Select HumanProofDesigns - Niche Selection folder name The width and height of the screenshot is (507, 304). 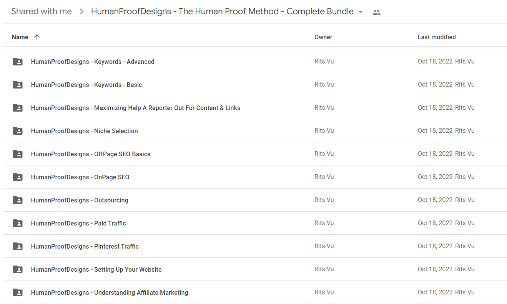[85, 131]
